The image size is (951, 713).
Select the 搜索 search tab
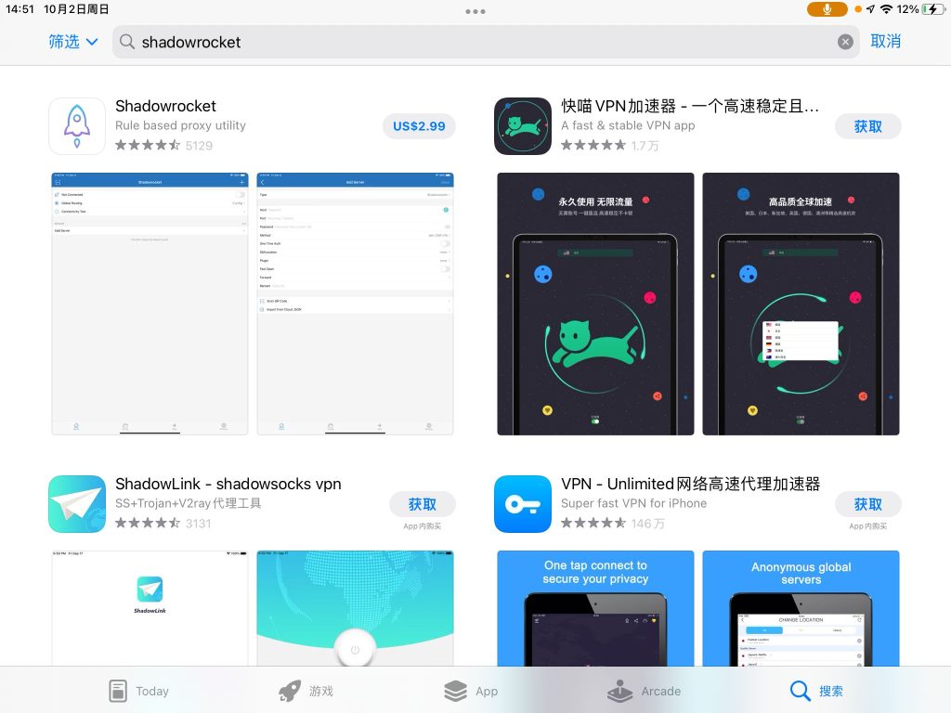816,691
